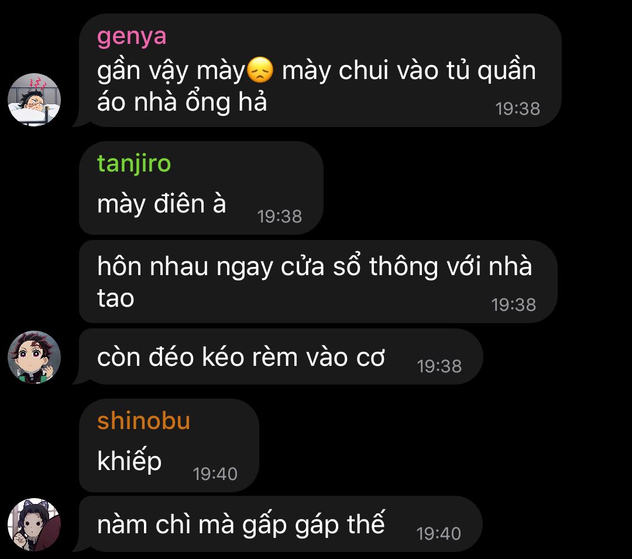This screenshot has height=559, width=632.
Task: Open genya's profile avatar
Action: tap(35, 100)
